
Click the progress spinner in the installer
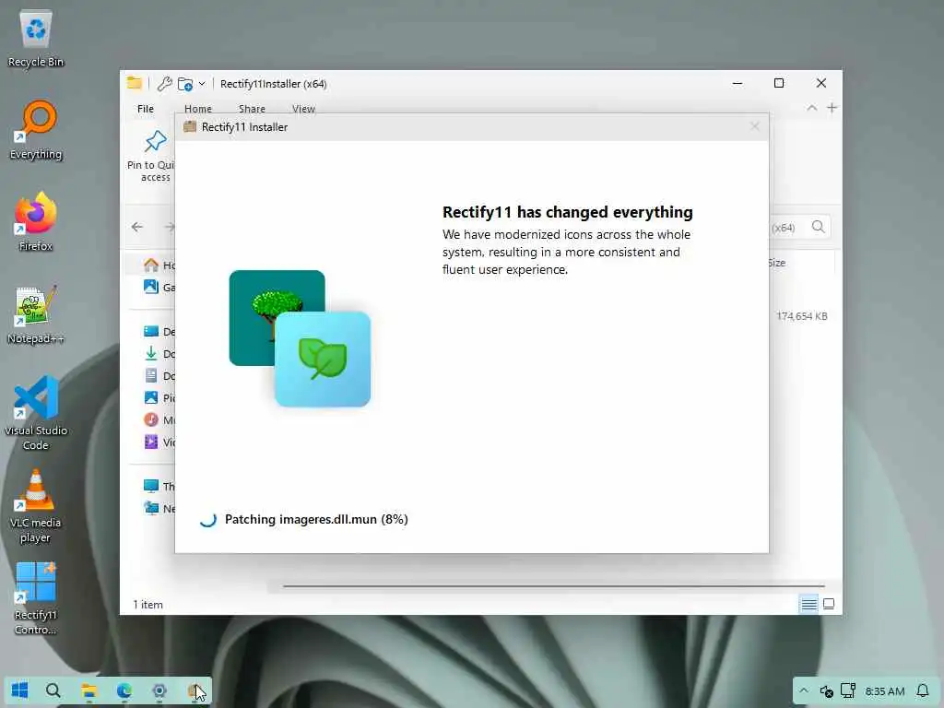click(x=207, y=519)
